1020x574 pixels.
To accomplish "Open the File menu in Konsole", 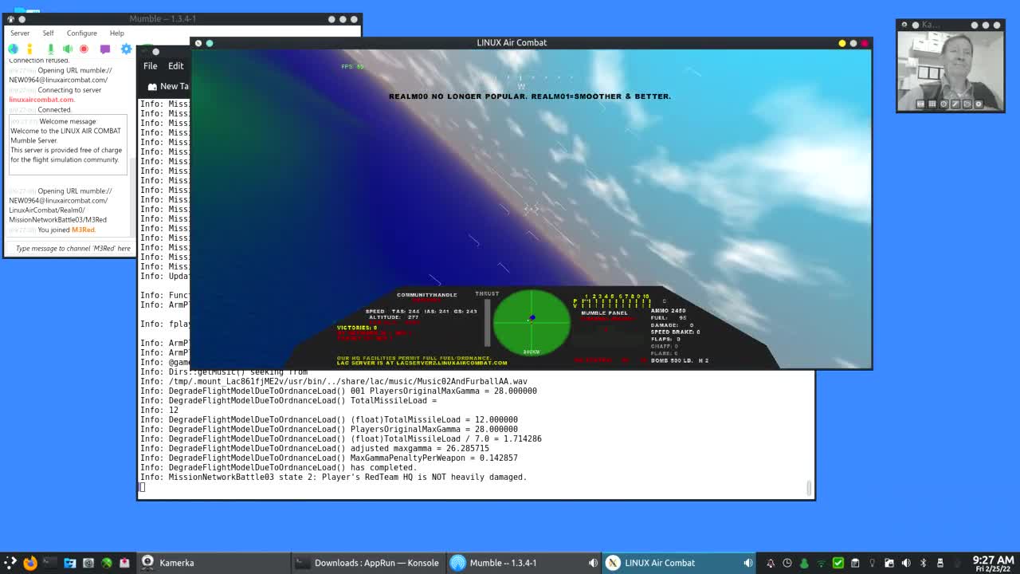I will point(150,66).
